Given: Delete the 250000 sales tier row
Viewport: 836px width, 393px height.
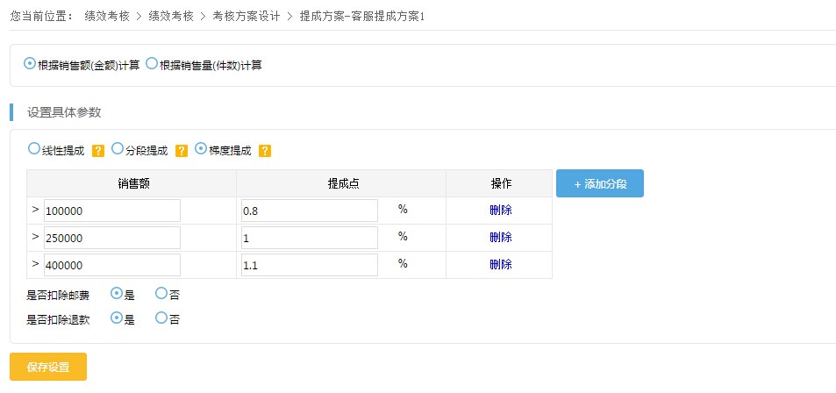Looking at the screenshot, I should 501,238.
